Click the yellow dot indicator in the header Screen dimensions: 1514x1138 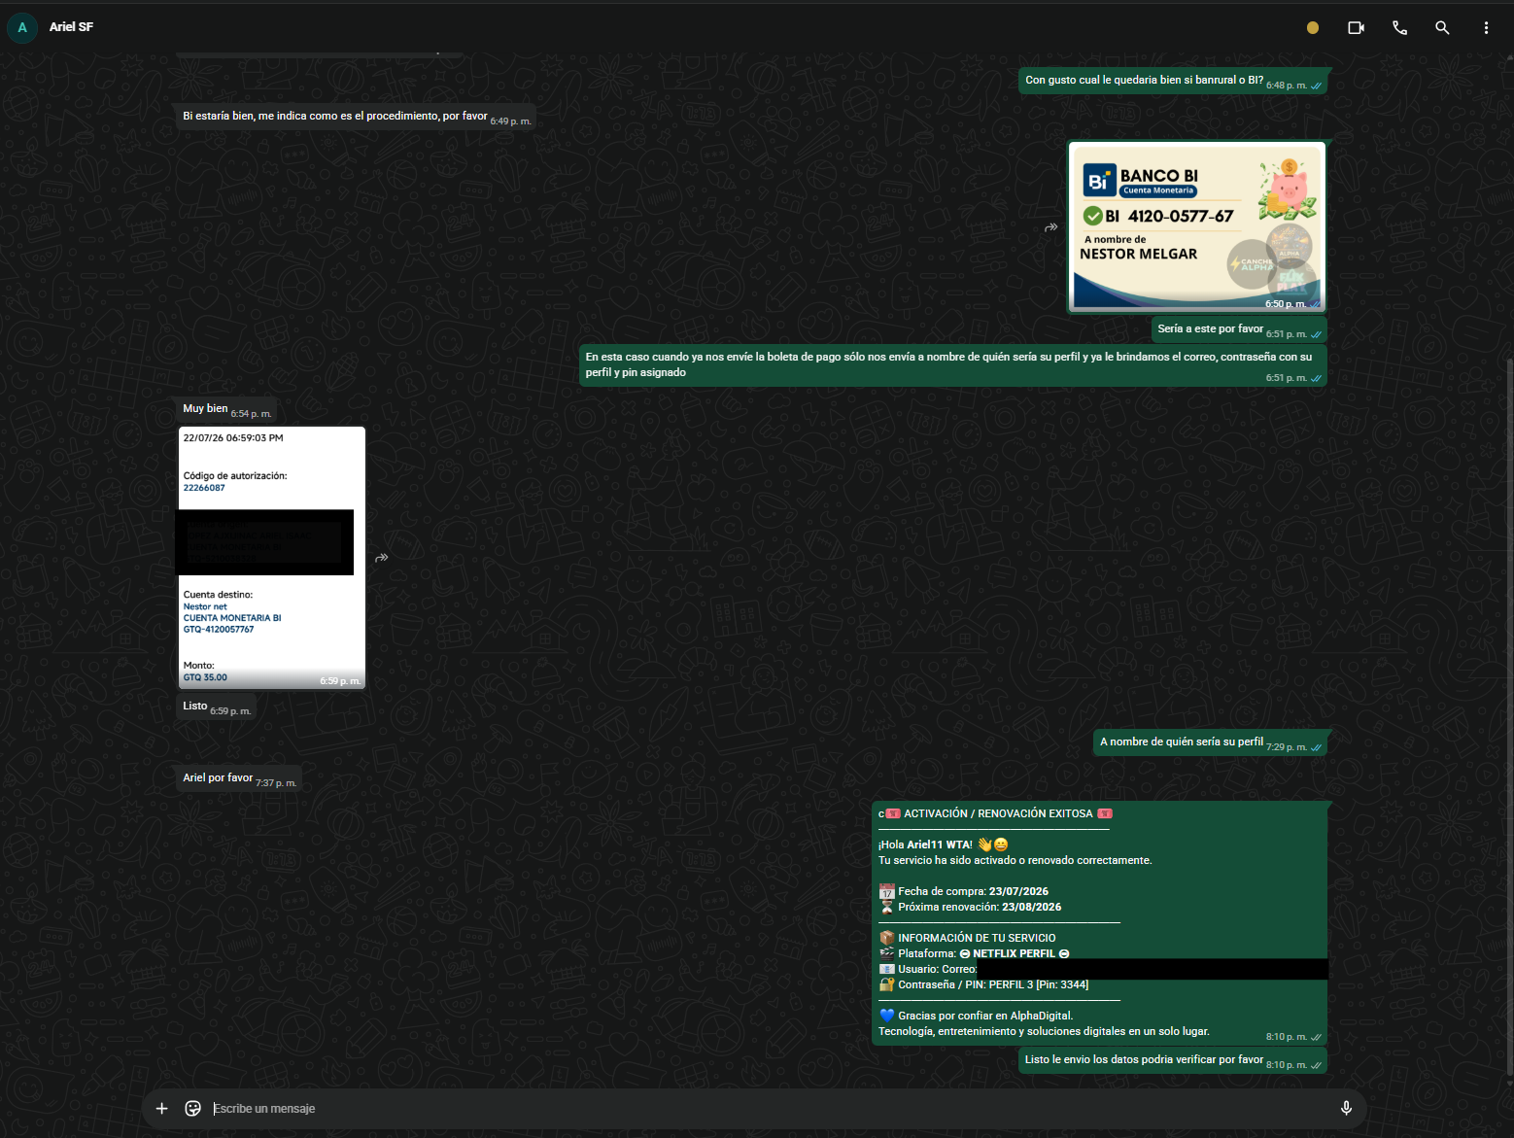[x=1313, y=28]
